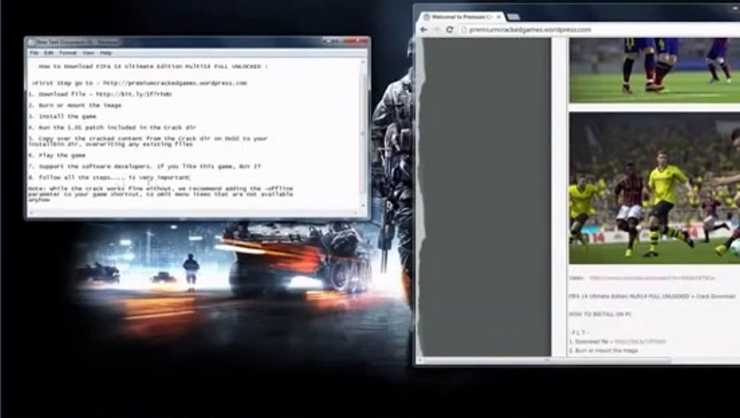
Task: Click the '5. Copy over the cracked content' line
Action: pyautogui.click(x=148, y=141)
